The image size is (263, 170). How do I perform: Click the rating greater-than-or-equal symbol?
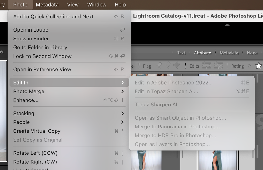point(250,66)
